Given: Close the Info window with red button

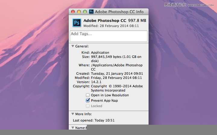Looking at the screenshot, I should click(x=73, y=12).
